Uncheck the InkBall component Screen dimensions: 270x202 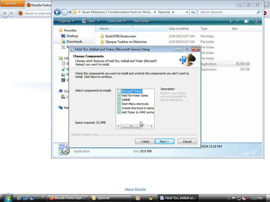[x=119, y=100]
